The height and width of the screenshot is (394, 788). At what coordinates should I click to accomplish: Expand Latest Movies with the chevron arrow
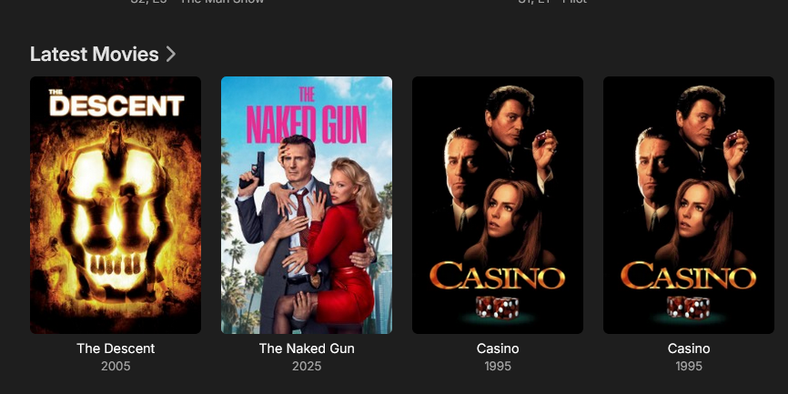tap(171, 55)
